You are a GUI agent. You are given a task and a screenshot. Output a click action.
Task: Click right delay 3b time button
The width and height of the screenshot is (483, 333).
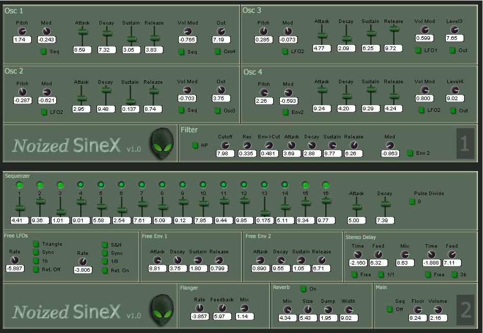(x=454, y=274)
